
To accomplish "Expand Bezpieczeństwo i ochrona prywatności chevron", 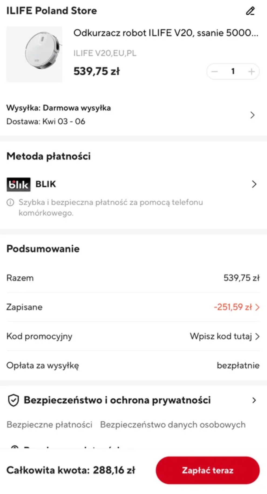I will (x=254, y=400).
